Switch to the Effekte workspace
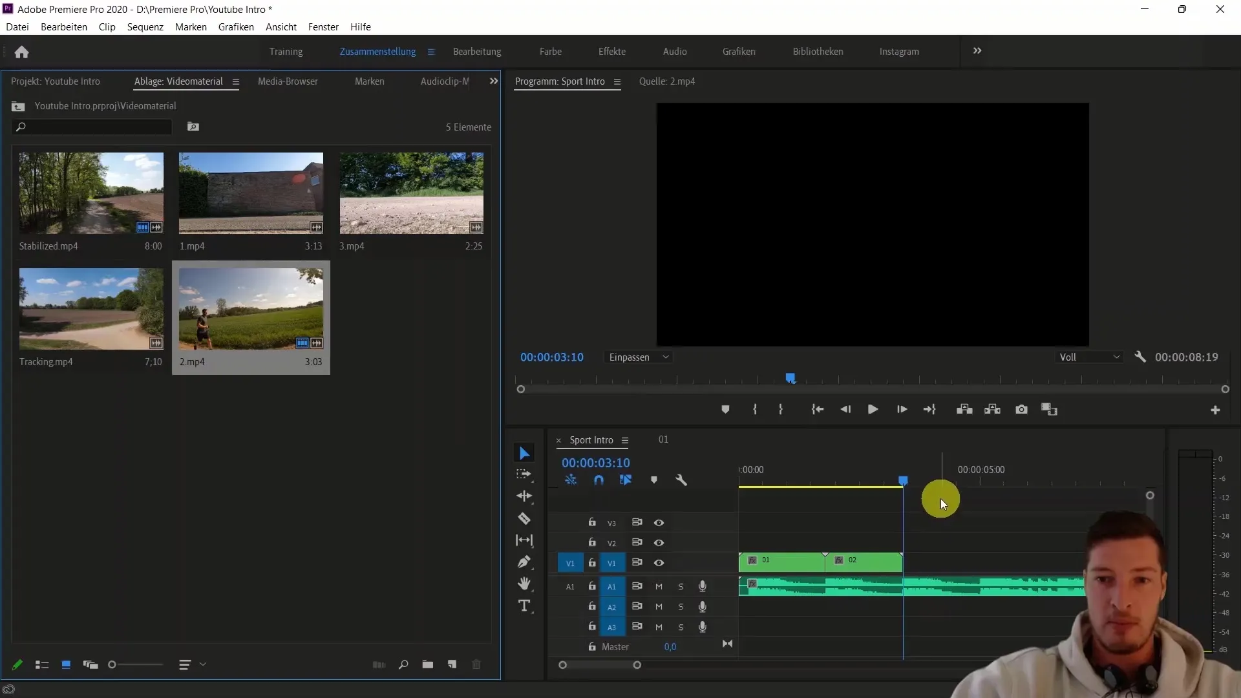Screen dimensions: 1241x698 [x=611, y=52]
